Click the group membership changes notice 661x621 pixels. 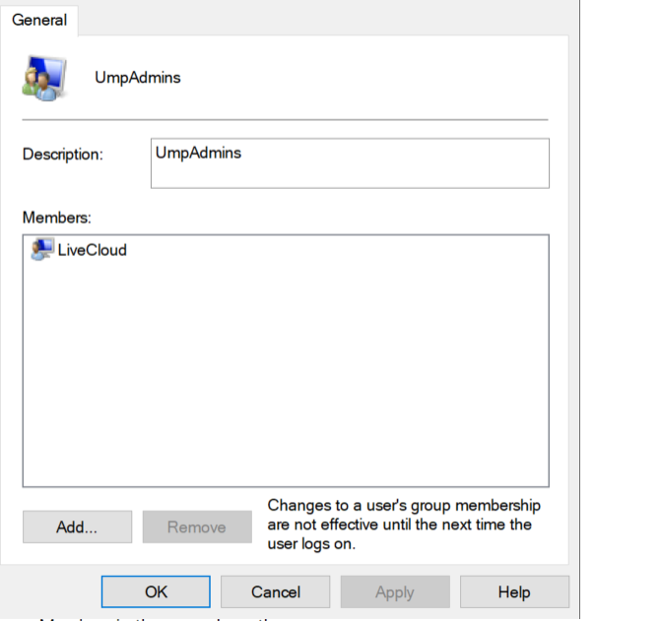(406, 525)
